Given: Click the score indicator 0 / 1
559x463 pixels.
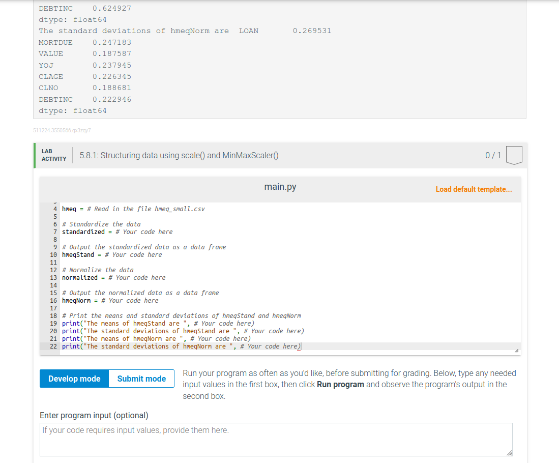Looking at the screenshot, I should (x=493, y=155).
